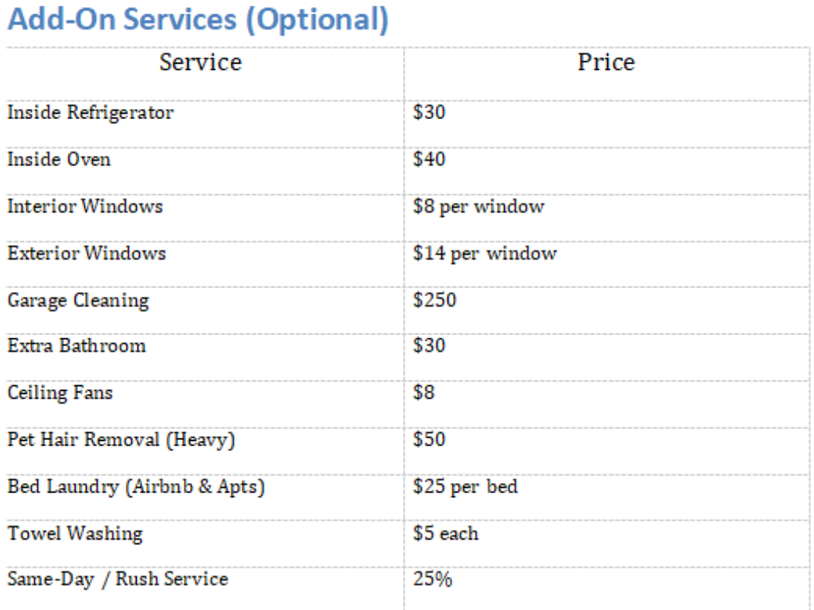This screenshot has width=814, height=610.
Task: Click the Inside Oven service cell
Action: [x=60, y=160]
